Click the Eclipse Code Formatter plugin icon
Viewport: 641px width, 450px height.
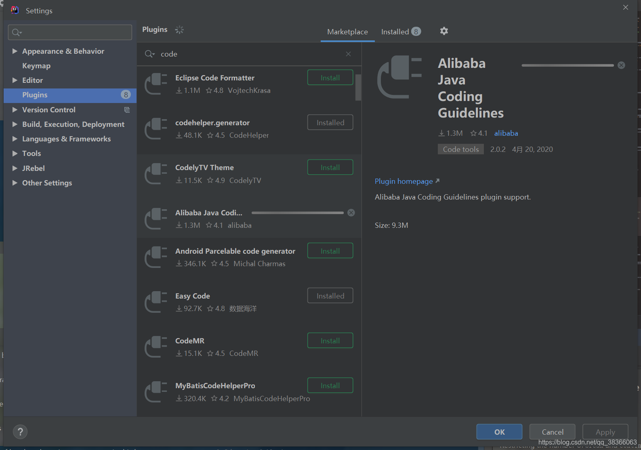coord(156,84)
